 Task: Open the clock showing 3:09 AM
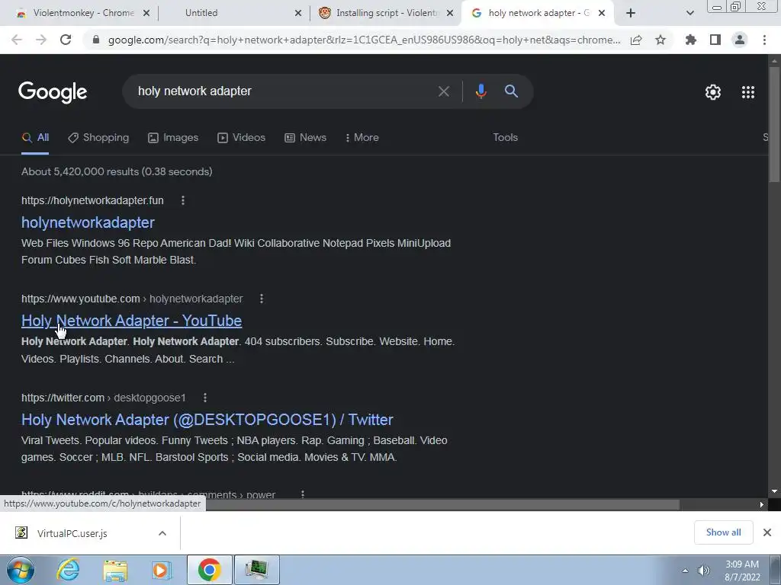pyautogui.click(x=742, y=571)
